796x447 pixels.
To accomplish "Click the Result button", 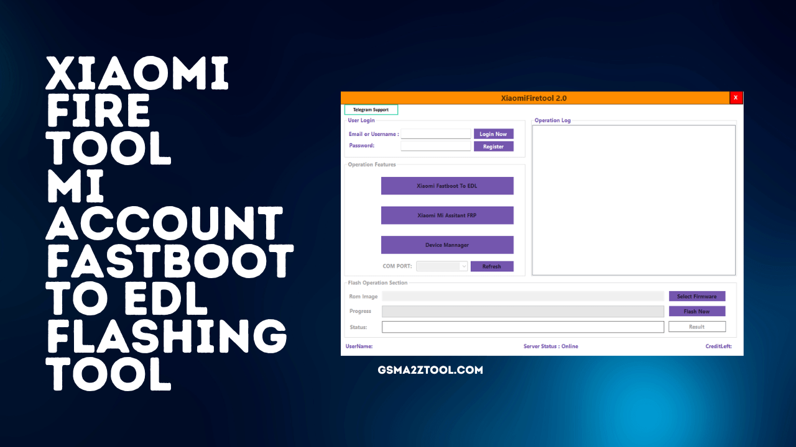I will pos(697,327).
